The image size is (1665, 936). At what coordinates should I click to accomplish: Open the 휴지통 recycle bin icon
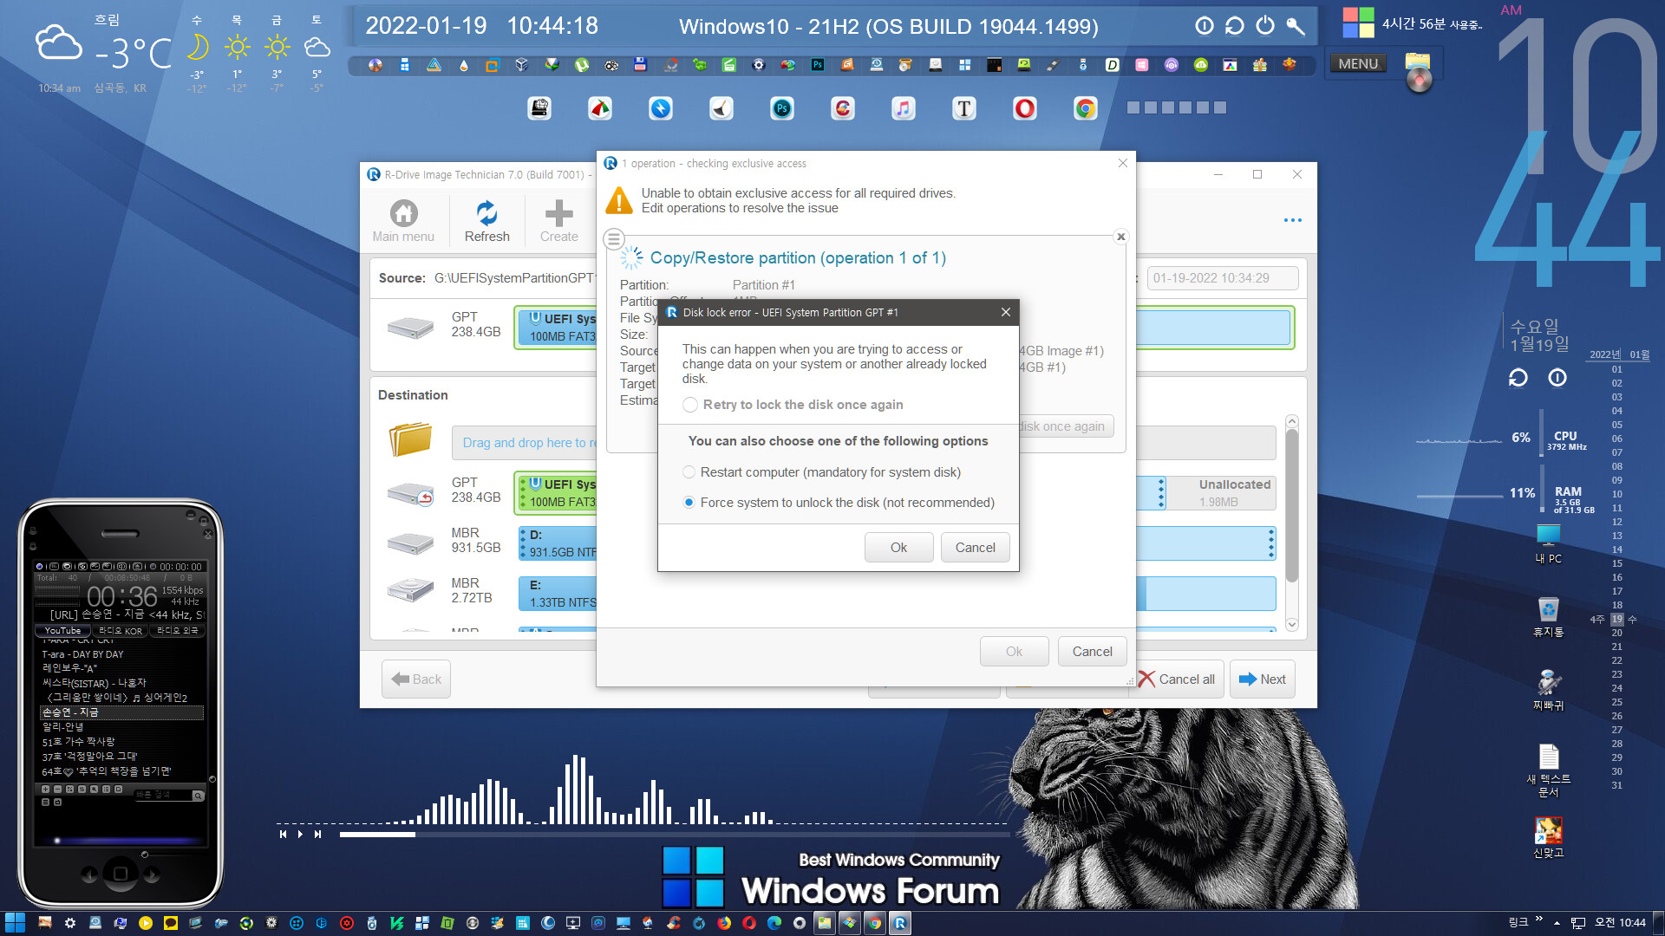[1548, 617]
